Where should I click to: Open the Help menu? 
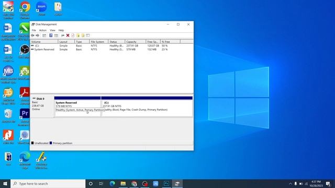pyautogui.click(x=61, y=30)
